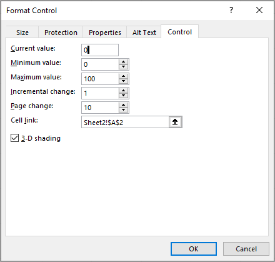Decrease Minimum value with down arrow
The height and width of the screenshot is (262, 275).
click(x=123, y=67)
